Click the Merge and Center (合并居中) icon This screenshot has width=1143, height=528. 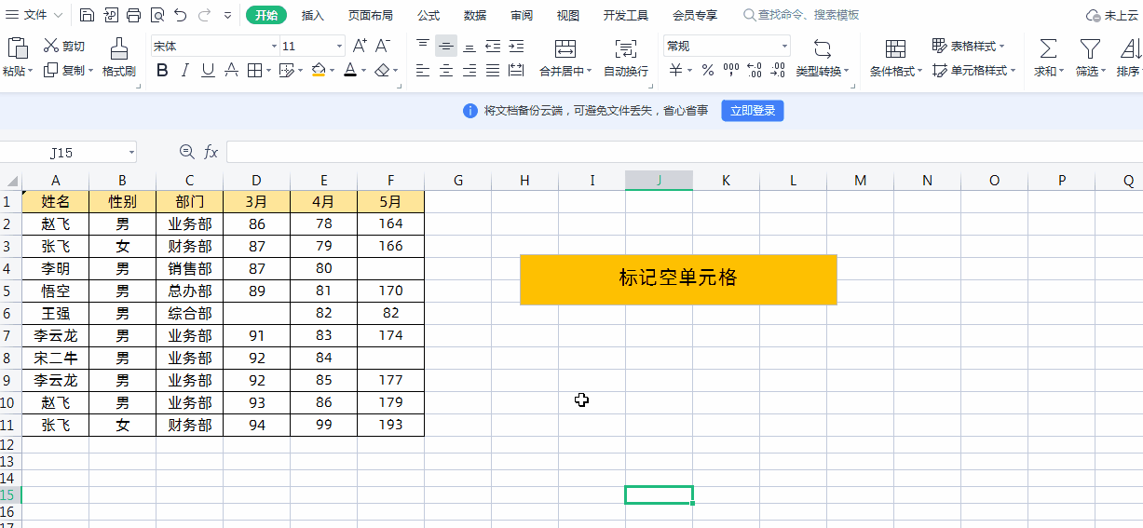(x=565, y=48)
